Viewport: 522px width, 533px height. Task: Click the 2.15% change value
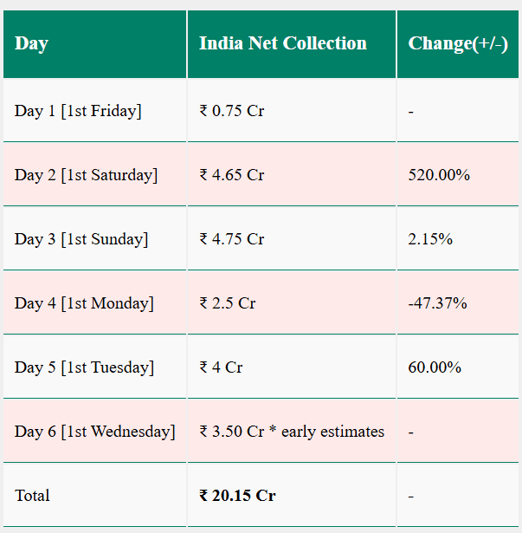pos(430,239)
